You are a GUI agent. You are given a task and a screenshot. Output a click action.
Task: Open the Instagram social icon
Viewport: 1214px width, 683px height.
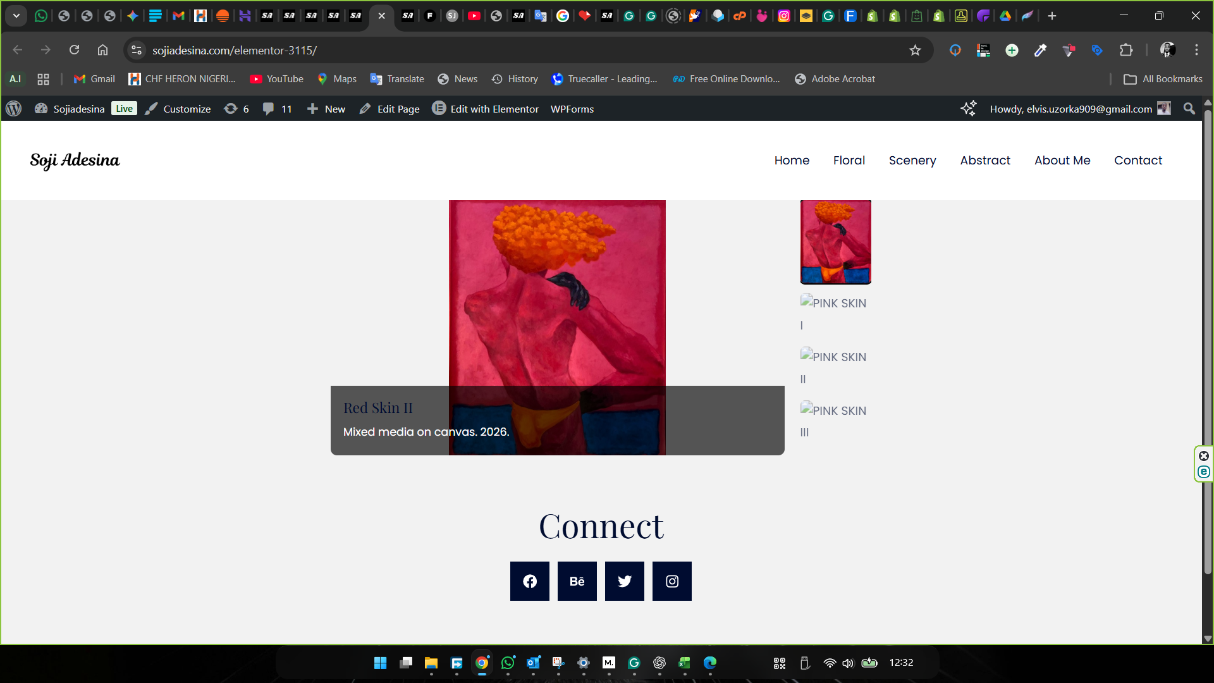pyautogui.click(x=671, y=581)
